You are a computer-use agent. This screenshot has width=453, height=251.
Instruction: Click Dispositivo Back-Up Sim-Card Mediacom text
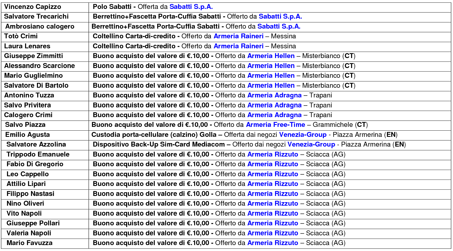click(x=159, y=144)
